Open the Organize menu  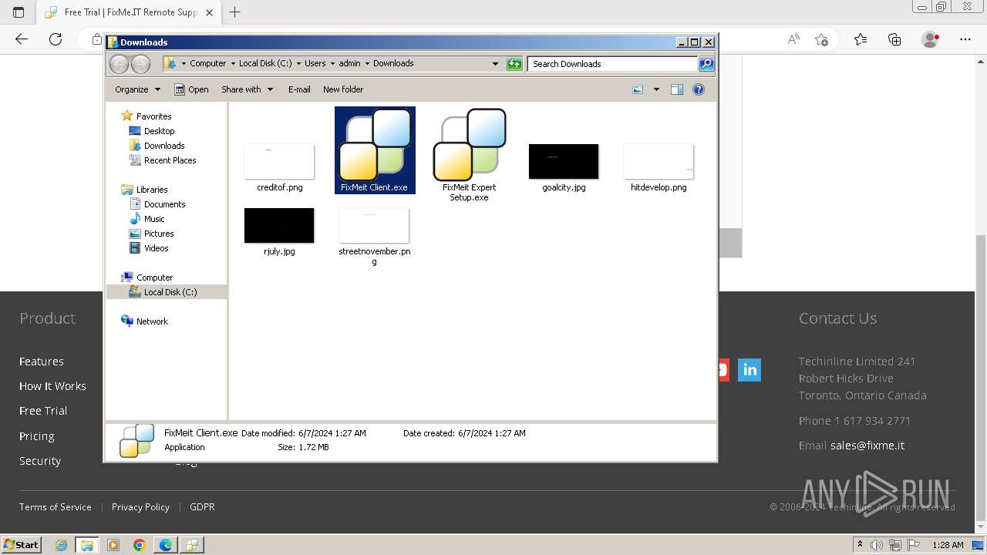click(137, 89)
